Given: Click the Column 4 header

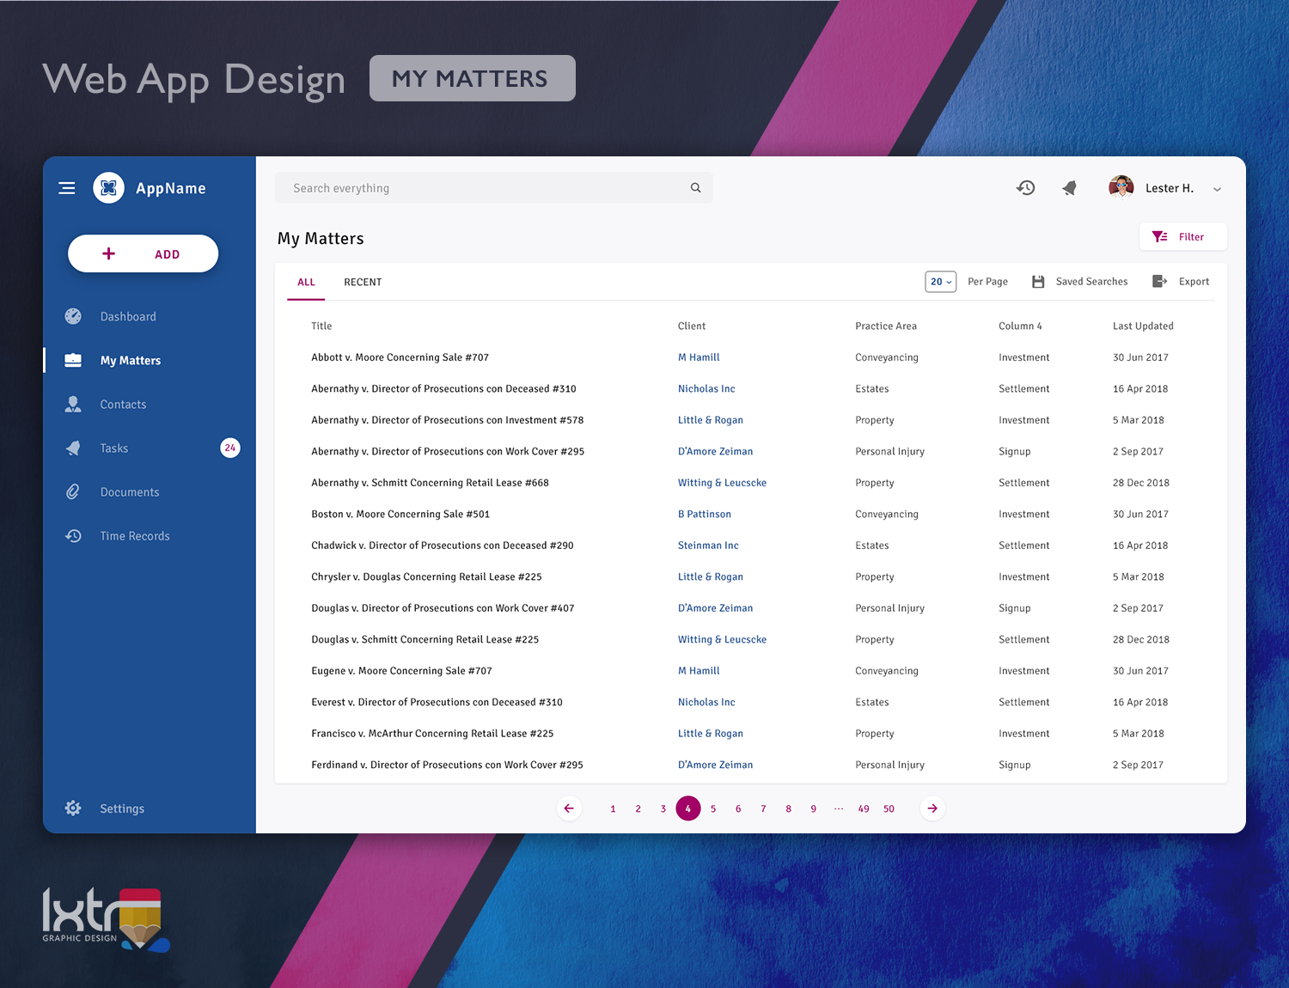Looking at the screenshot, I should (x=1020, y=326).
